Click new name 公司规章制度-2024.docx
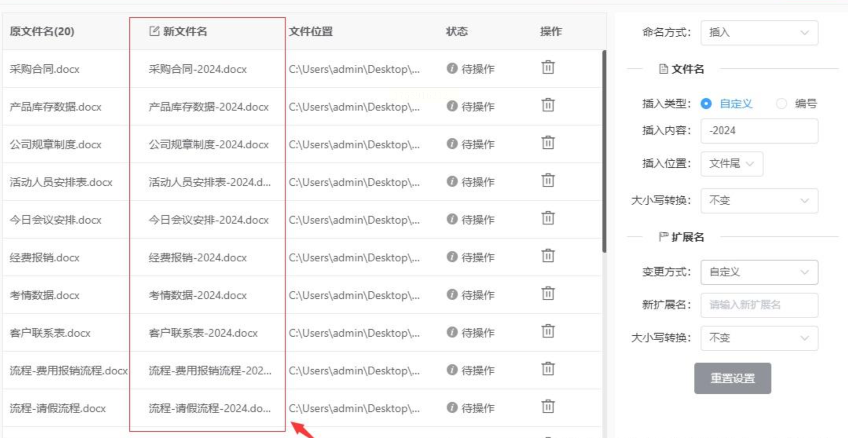The width and height of the screenshot is (848, 438). 209,144
